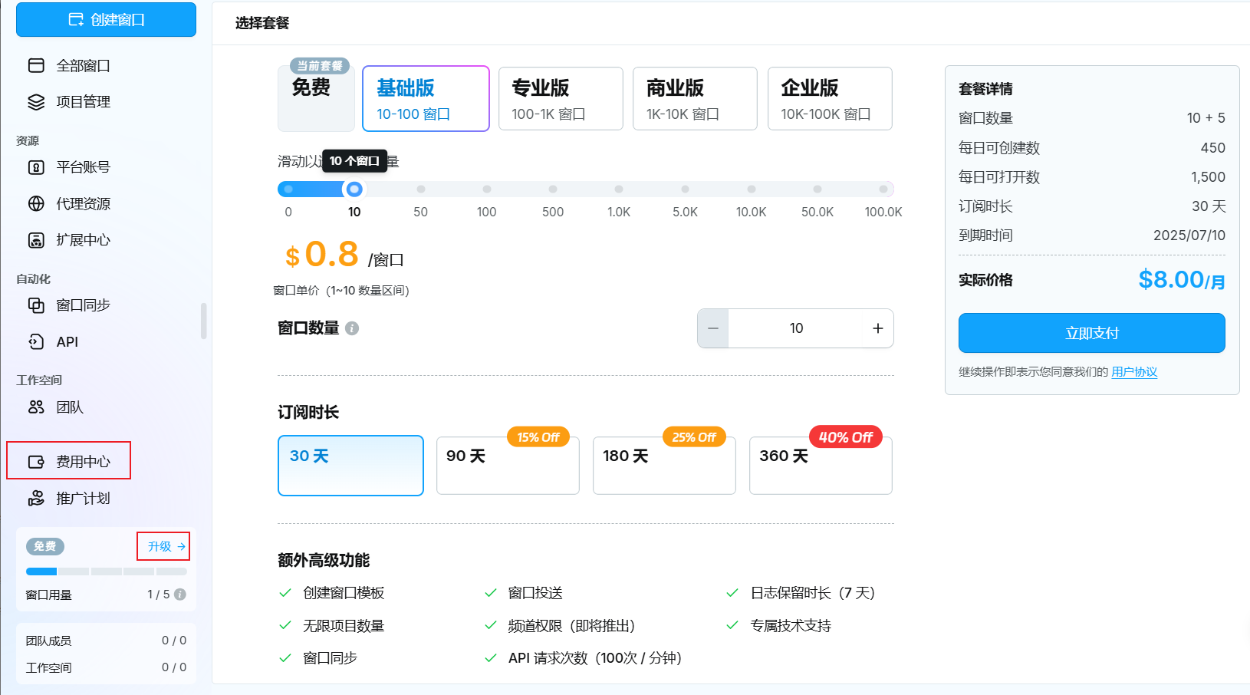
Task: Pick the 360 天 40% Off duration
Action: point(820,466)
